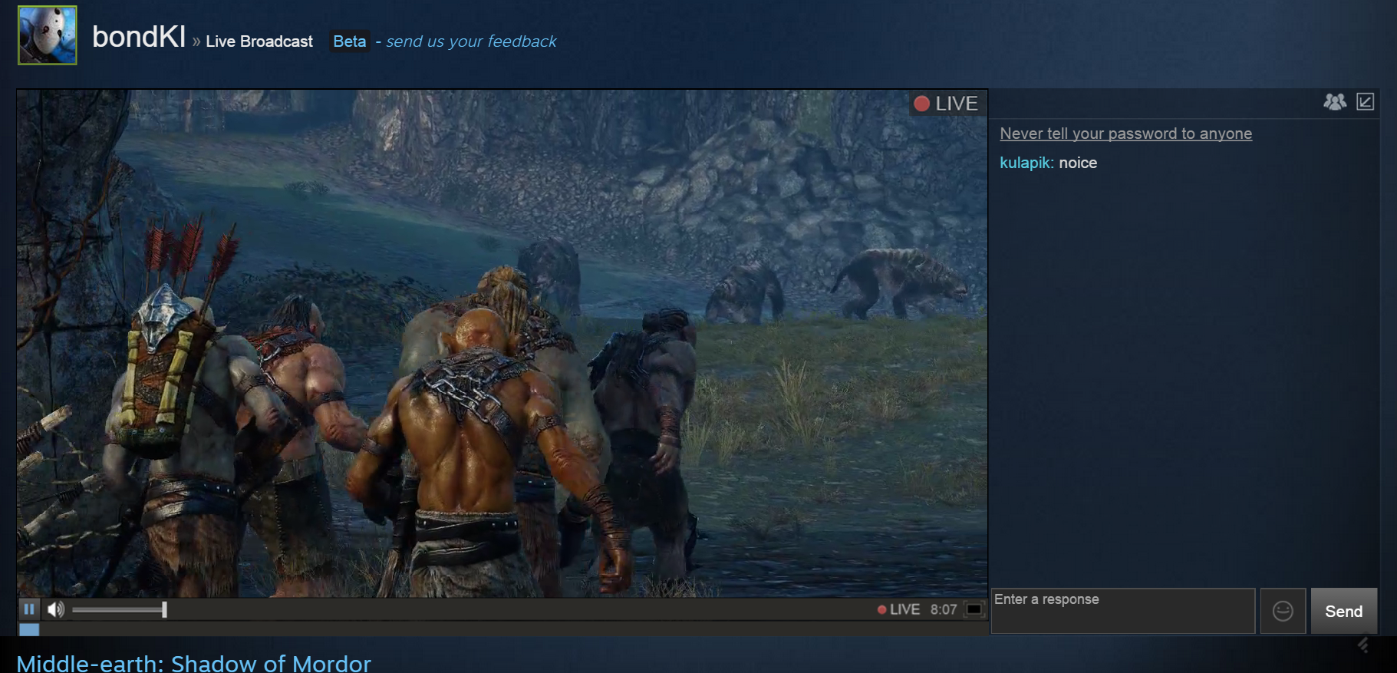Open kulapik's chat username

[x=1026, y=163]
